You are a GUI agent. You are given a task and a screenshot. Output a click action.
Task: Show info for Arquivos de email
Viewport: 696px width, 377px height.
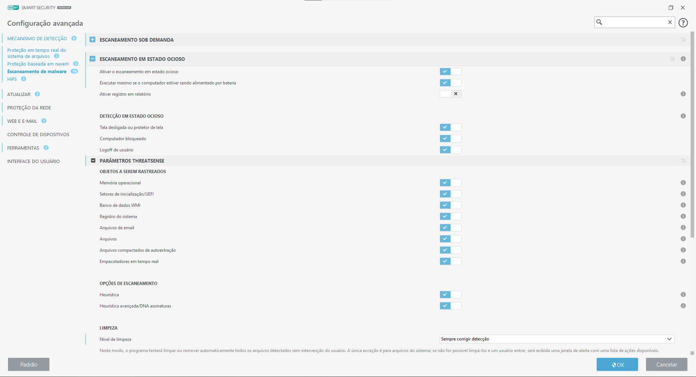(x=683, y=227)
